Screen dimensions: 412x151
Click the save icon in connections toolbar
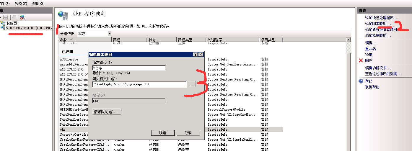click(x=6, y=17)
